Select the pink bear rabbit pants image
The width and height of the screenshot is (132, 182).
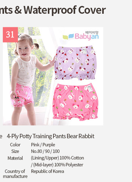click(x=75, y=102)
